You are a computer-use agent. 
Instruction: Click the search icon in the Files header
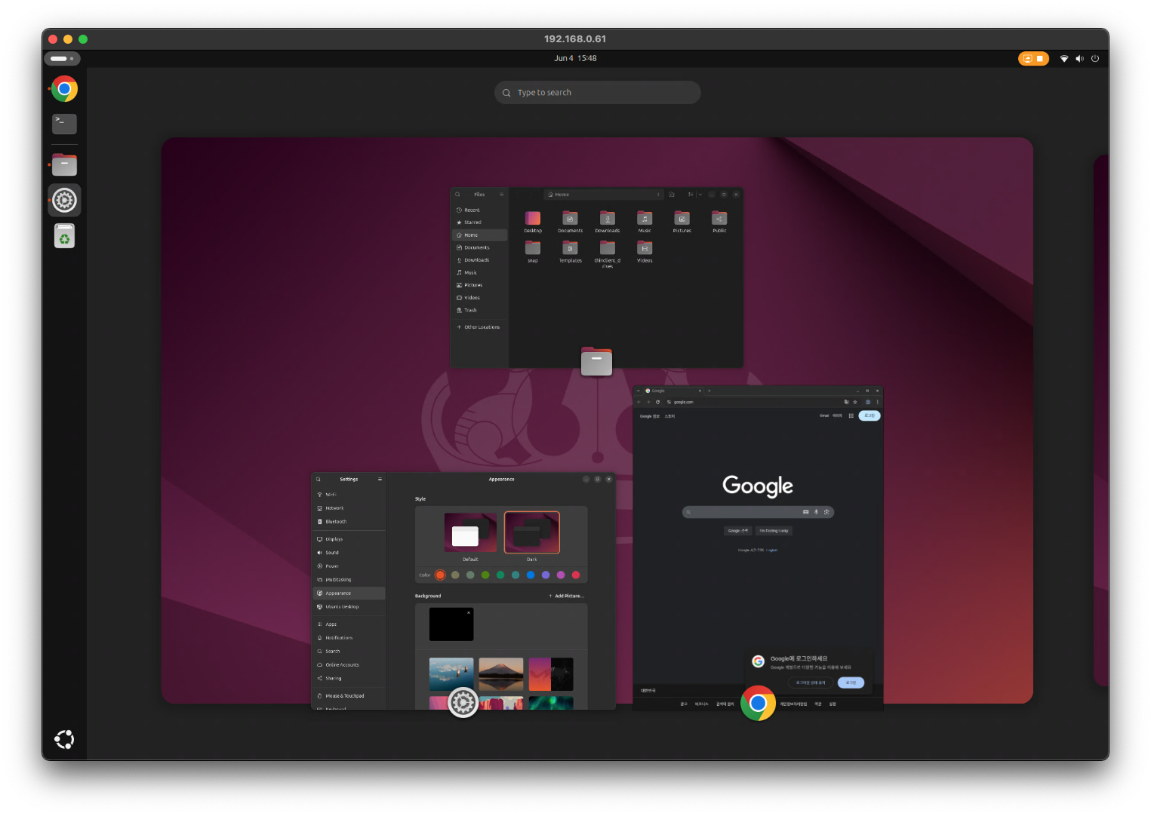click(457, 195)
